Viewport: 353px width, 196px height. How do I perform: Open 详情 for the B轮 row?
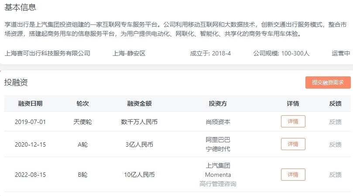[x=293, y=175]
